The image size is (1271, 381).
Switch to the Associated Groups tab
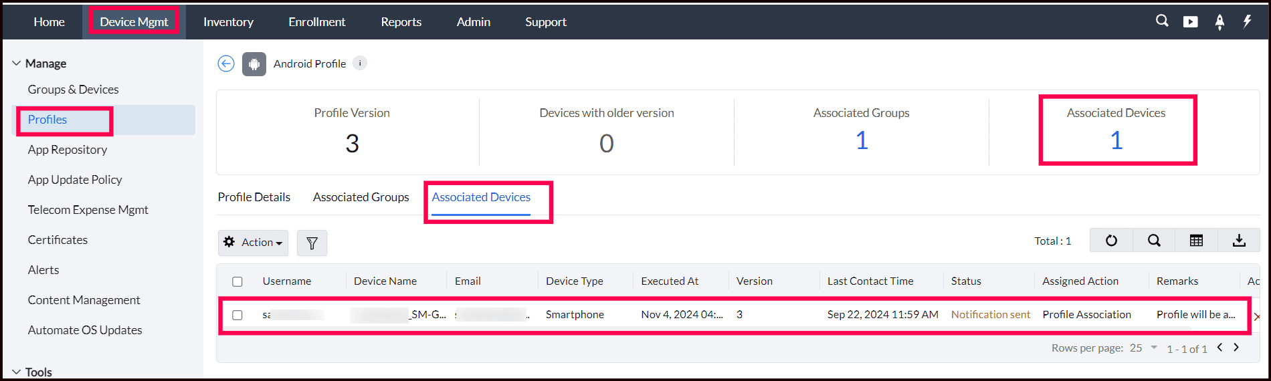pos(361,197)
